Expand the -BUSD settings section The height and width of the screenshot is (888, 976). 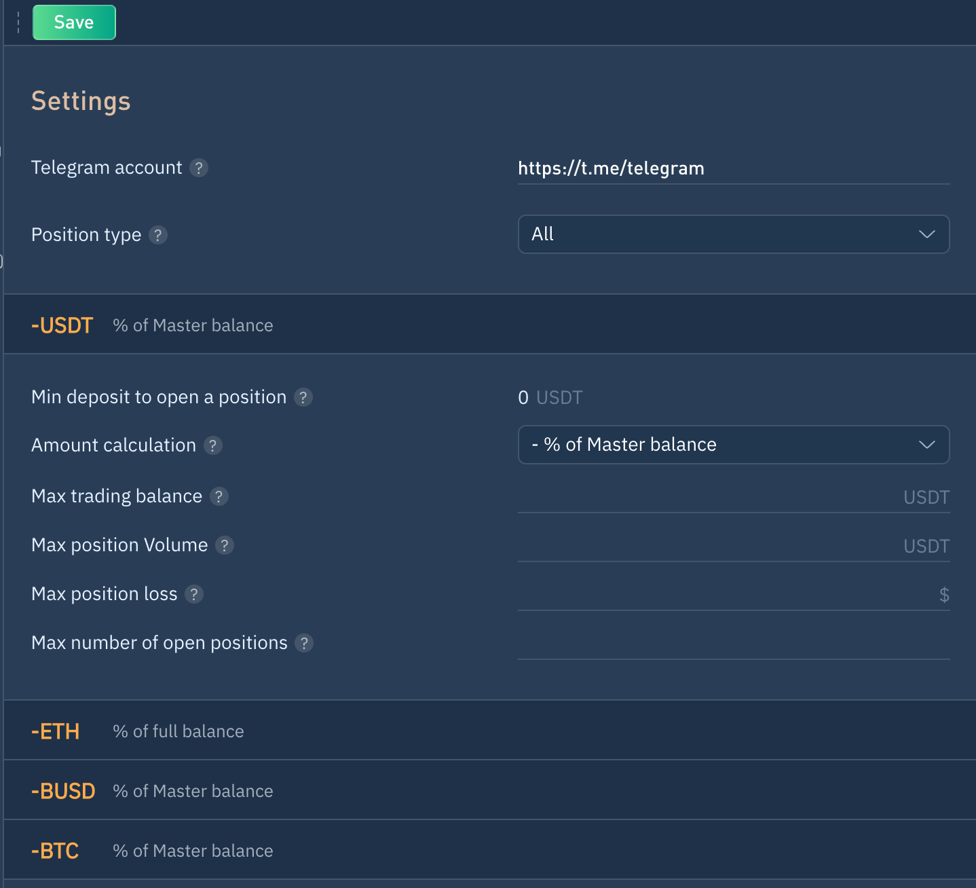point(63,791)
